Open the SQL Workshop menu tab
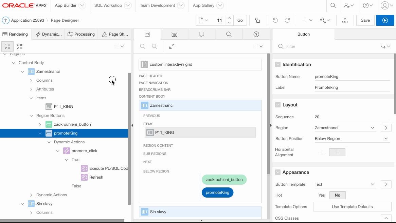The image size is (396, 223). (x=108, y=5)
